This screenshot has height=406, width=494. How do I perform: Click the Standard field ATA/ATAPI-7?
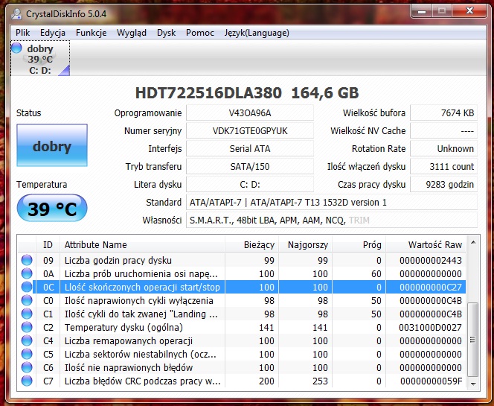click(x=332, y=202)
